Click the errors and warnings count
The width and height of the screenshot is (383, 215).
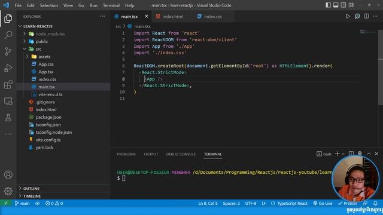click(x=54, y=203)
